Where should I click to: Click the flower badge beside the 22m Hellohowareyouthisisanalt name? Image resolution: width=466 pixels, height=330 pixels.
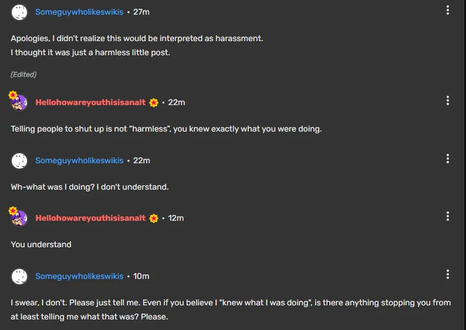(x=154, y=103)
